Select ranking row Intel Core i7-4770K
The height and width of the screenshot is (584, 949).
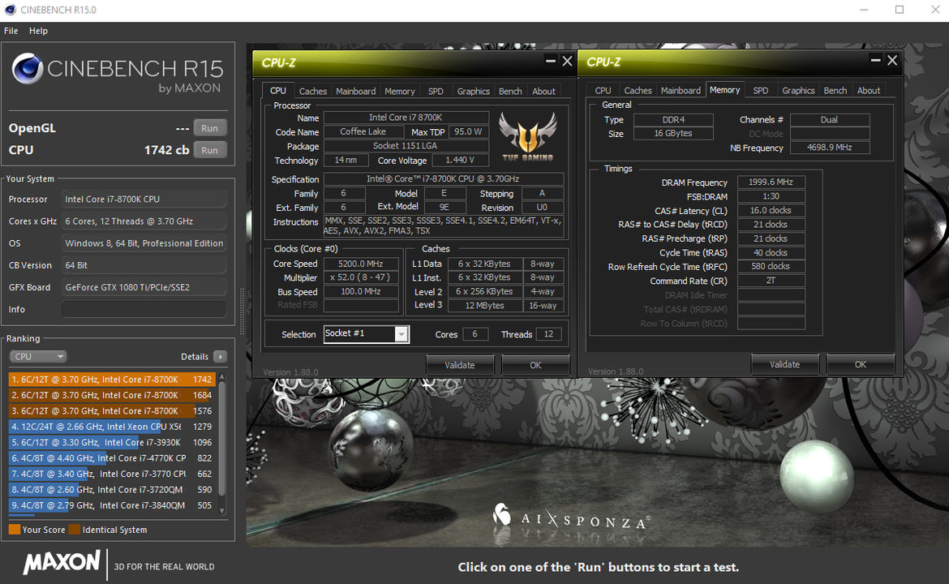pyautogui.click(x=112, y=458)
